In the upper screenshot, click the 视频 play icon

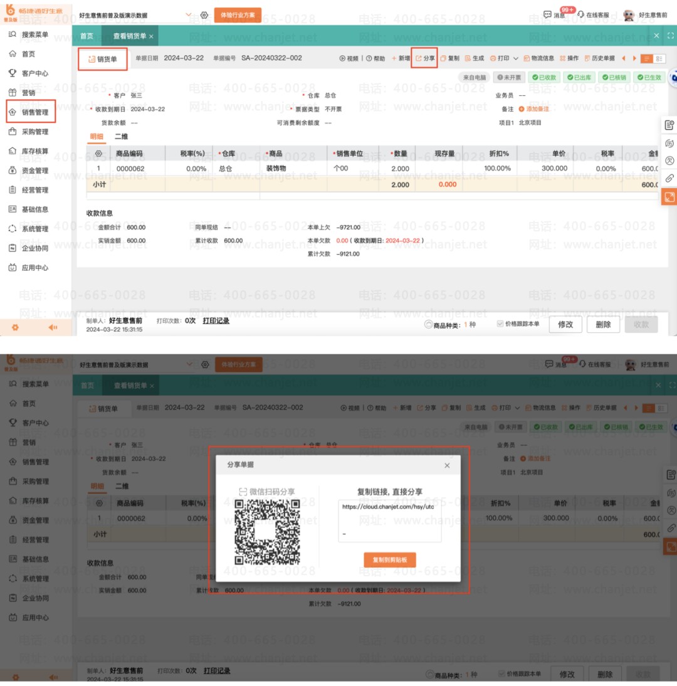coord(342,58)
